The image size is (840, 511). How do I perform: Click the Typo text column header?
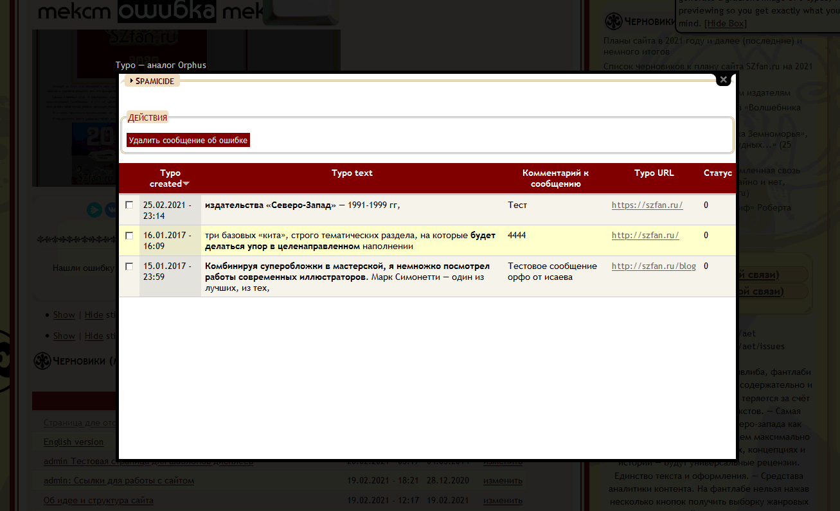click(x=352, y=173)
